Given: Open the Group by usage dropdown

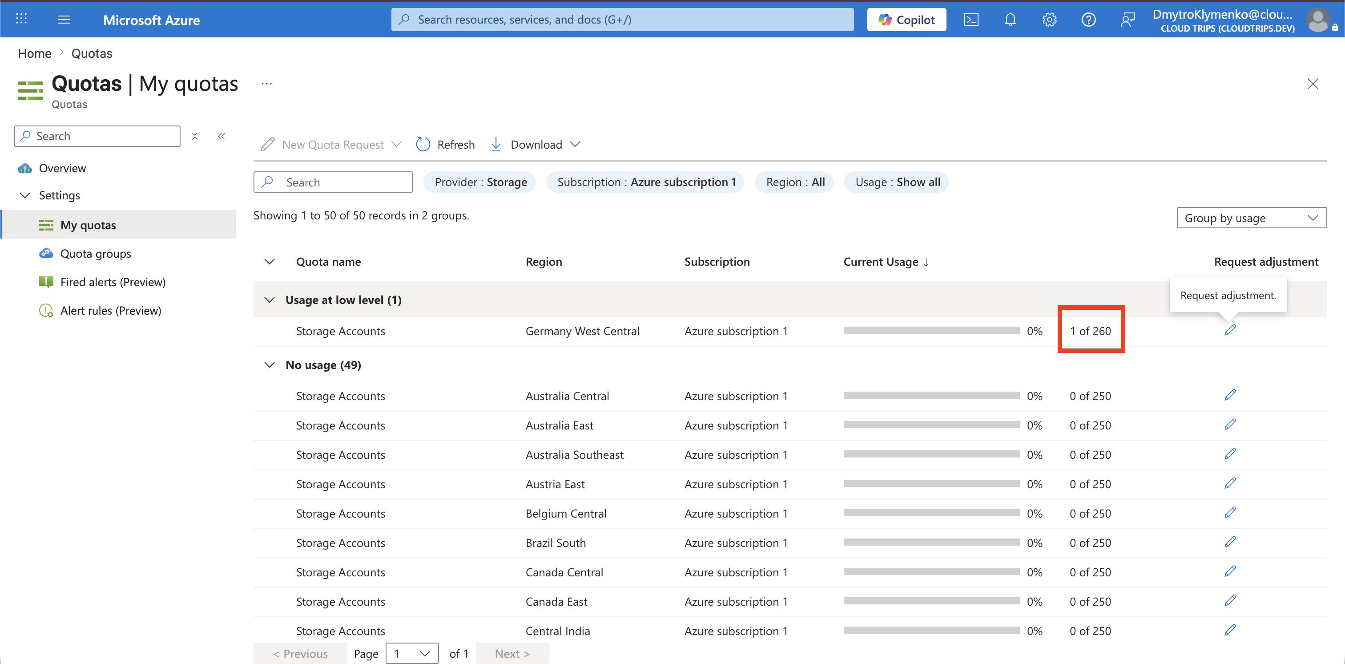Looking at the screenshot, I should 1251,218.
